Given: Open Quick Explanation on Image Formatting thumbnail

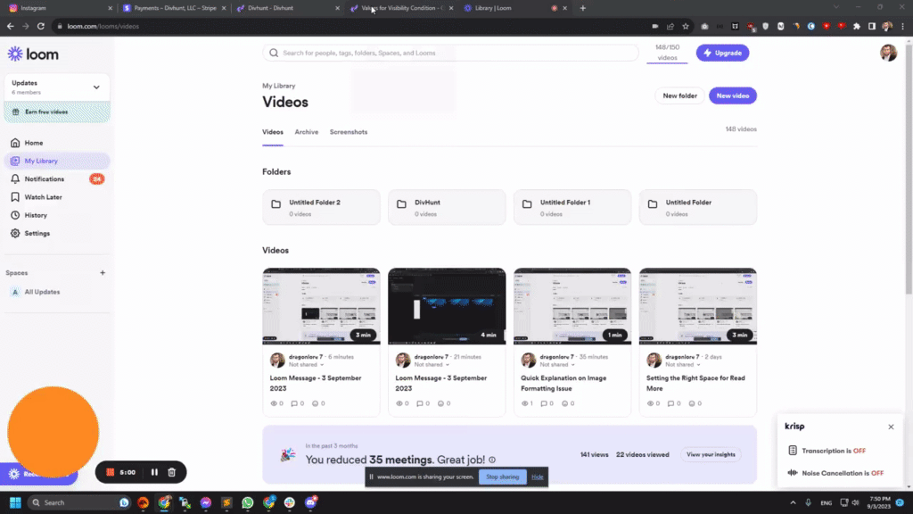Looking at the screenshot, I should 572,306.
